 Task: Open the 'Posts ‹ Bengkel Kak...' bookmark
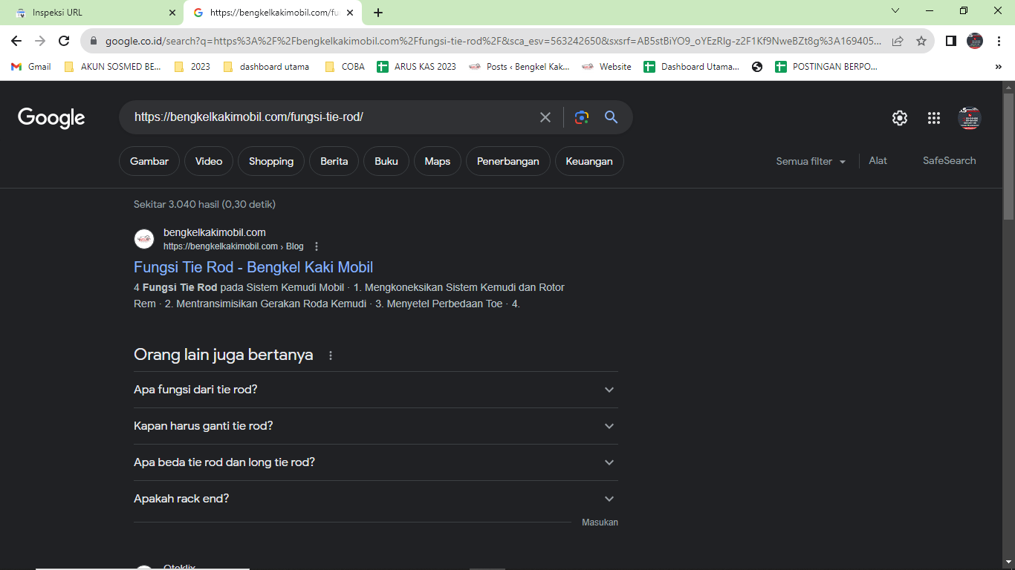click(519, 67)
